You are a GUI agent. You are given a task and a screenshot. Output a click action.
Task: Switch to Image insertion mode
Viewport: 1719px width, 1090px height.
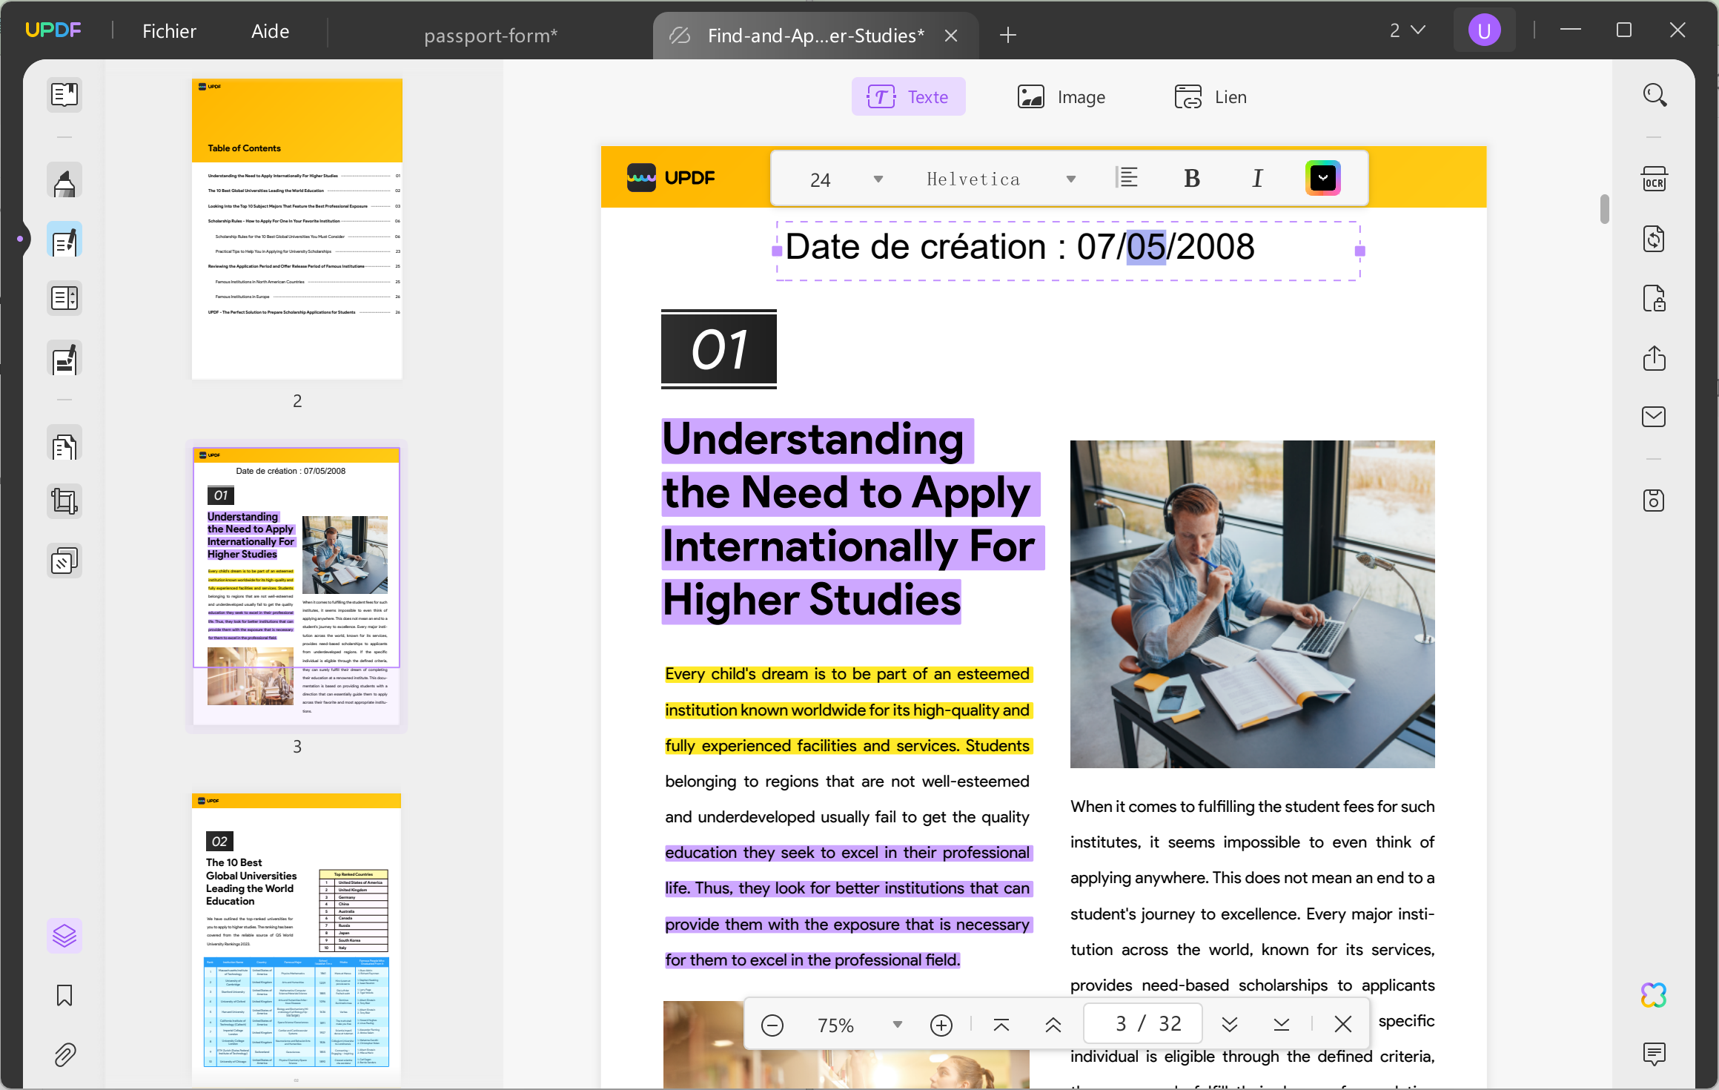point(1061,96)
